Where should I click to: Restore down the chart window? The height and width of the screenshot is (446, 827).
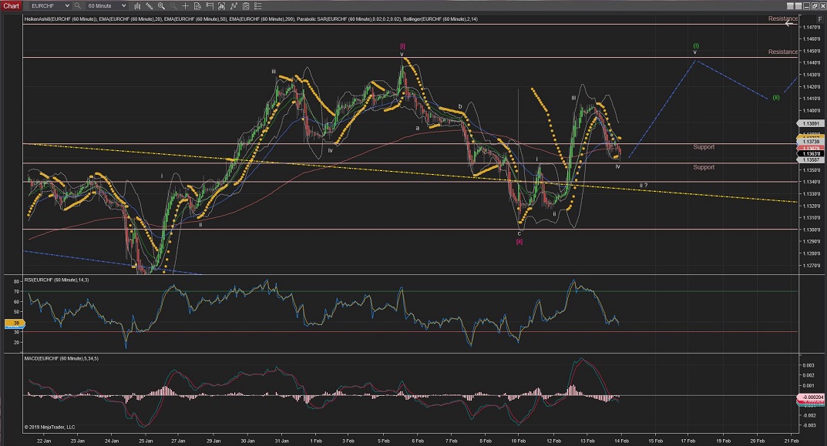click(814, 6)
